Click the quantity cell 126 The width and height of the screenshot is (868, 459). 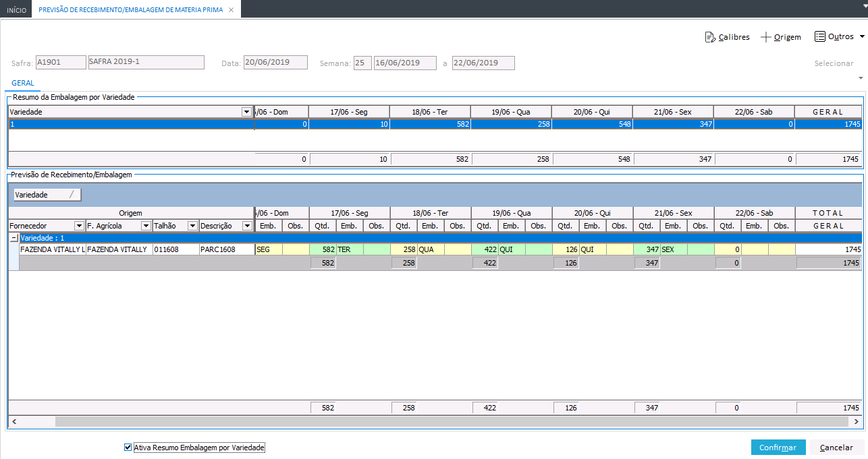(x=566, y=249)
